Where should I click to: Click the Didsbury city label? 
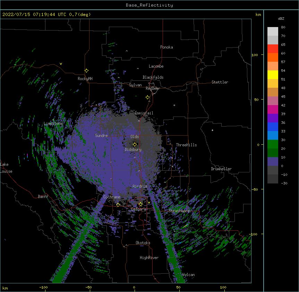(x=133, y=149)
